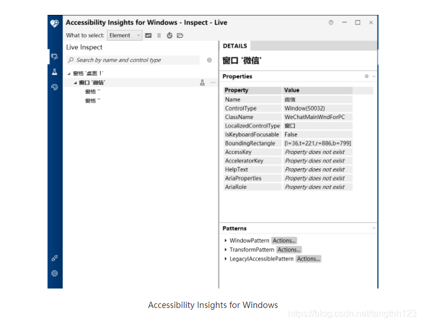Screen dimensions: 422x324
Task: Open the Color Contrast palette sidebar icon
Action: click(x=54, y=87)
